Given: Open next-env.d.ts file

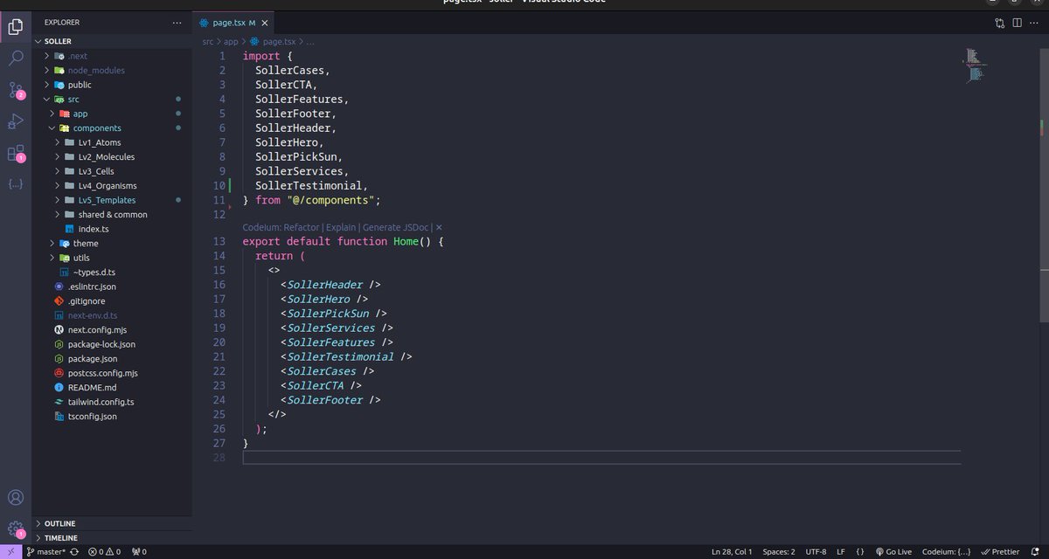Looking at the screenshot, I should [x=112, y=315].
